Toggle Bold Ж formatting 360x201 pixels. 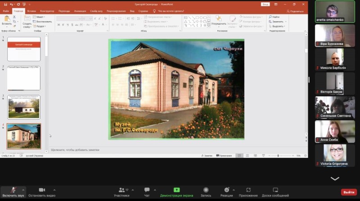pos(59,25)
